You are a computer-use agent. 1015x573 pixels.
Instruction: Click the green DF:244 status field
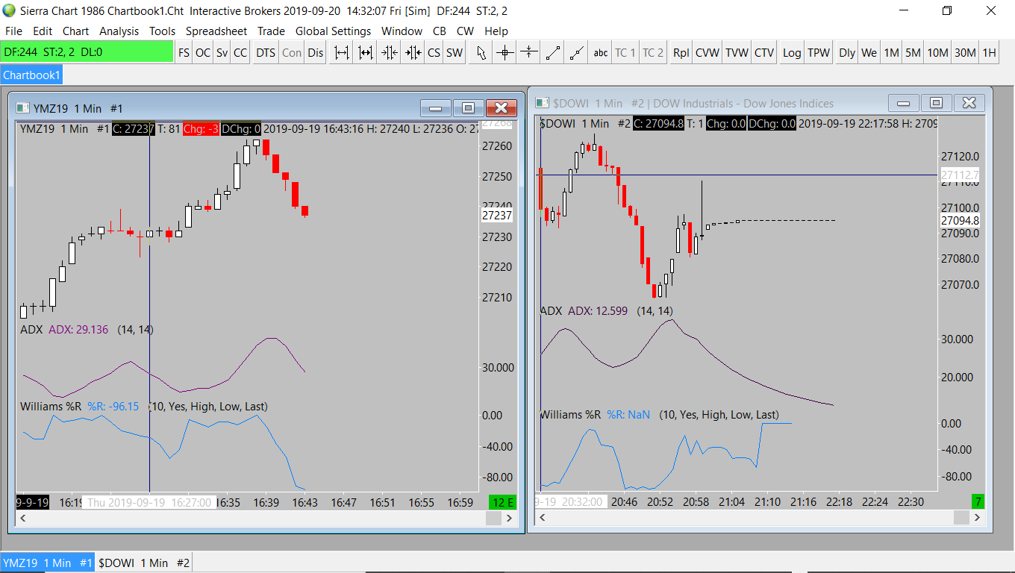click(87, 52)
